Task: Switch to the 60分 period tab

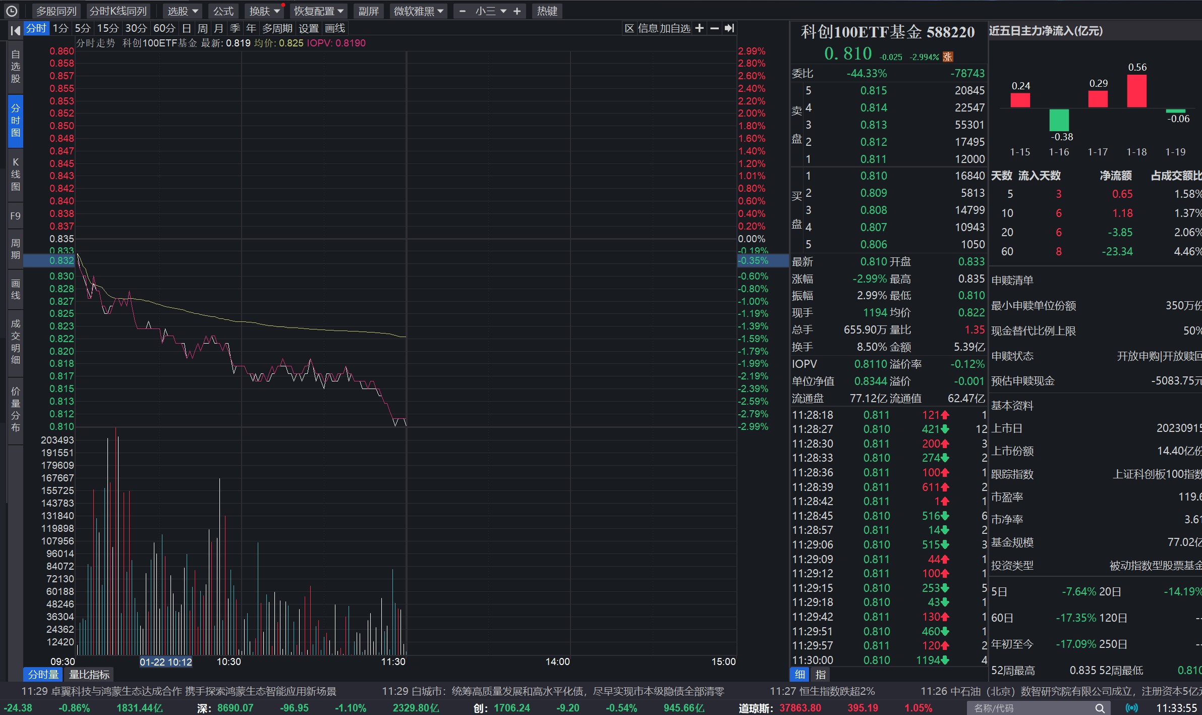Action: click(163, 28)
